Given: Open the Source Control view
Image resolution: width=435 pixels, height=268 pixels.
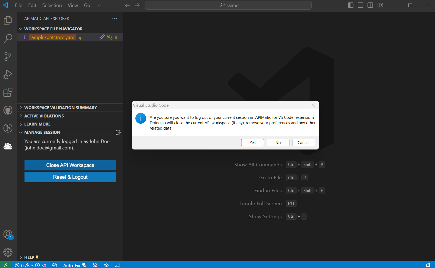Looking at the screenshot, I should click(x=8, y=56).
